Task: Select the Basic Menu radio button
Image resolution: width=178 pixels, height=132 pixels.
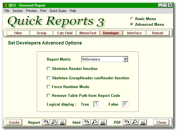Action: pos(132,19)
